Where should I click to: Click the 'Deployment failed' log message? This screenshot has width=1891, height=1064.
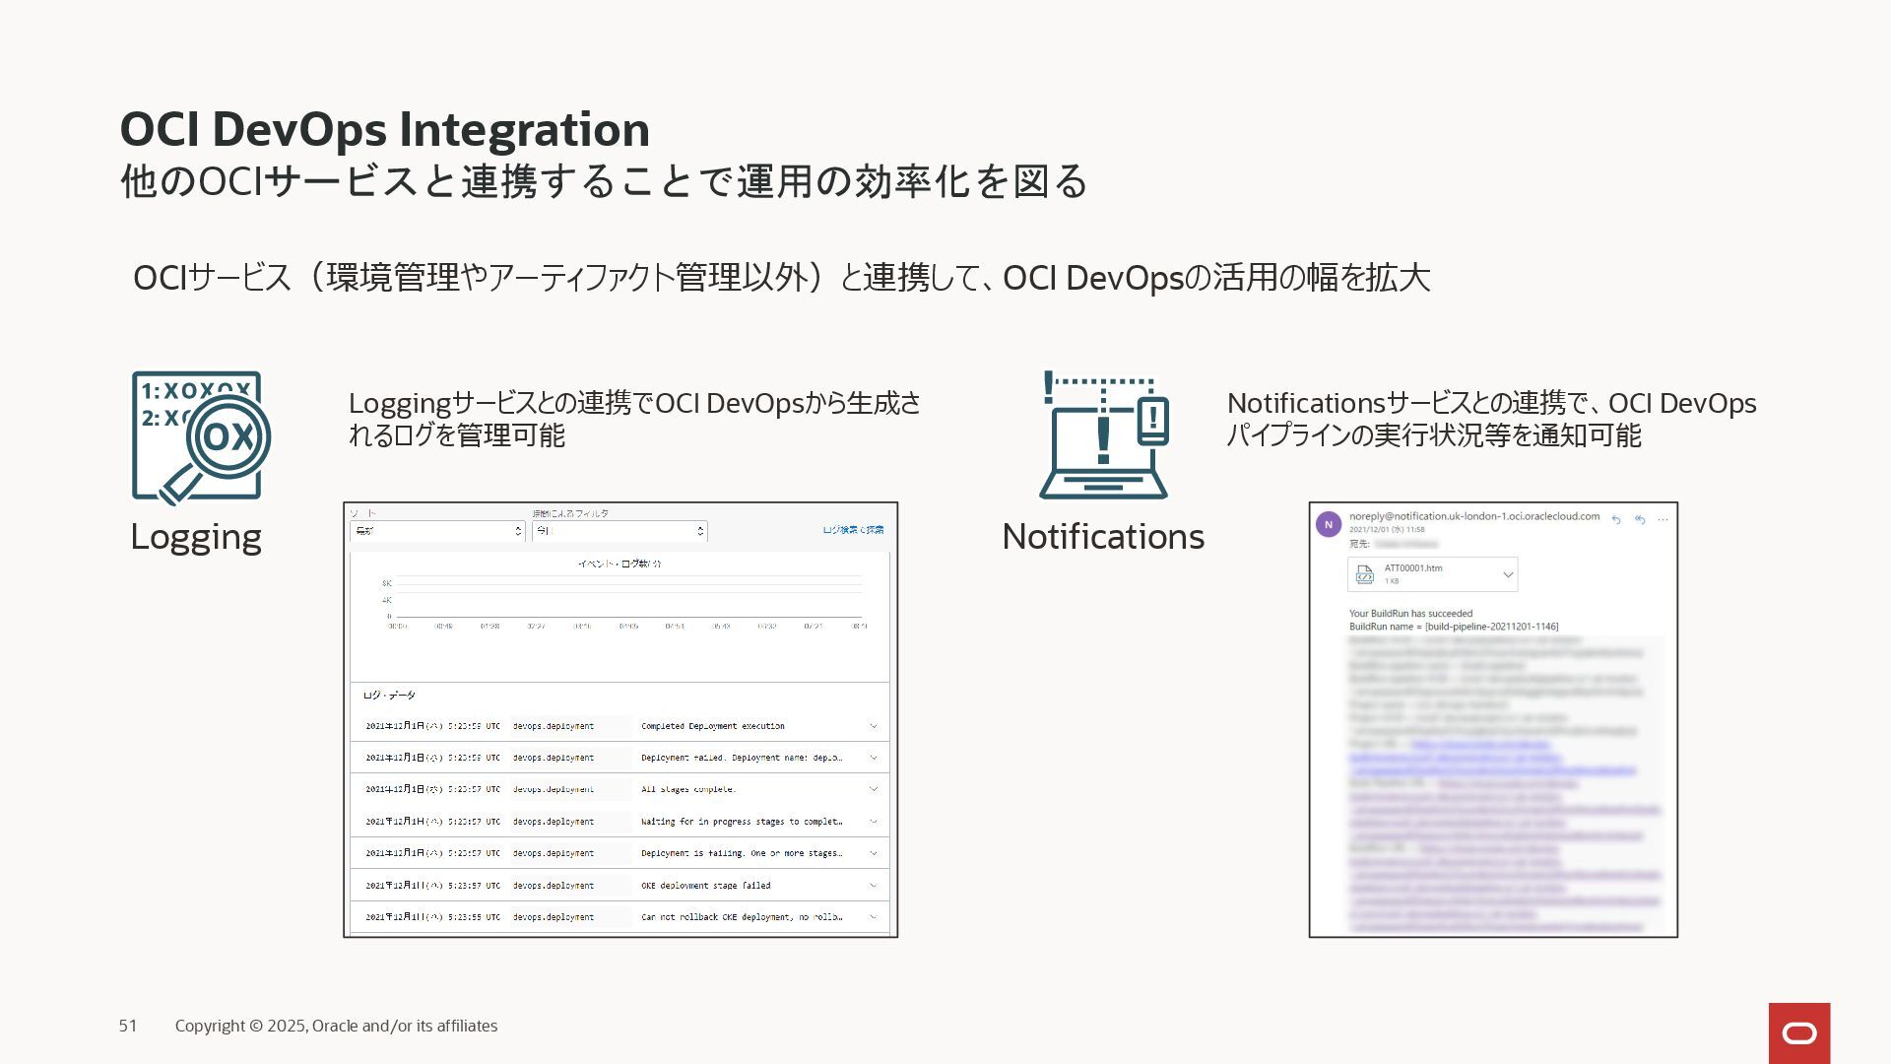coord(741,758)
